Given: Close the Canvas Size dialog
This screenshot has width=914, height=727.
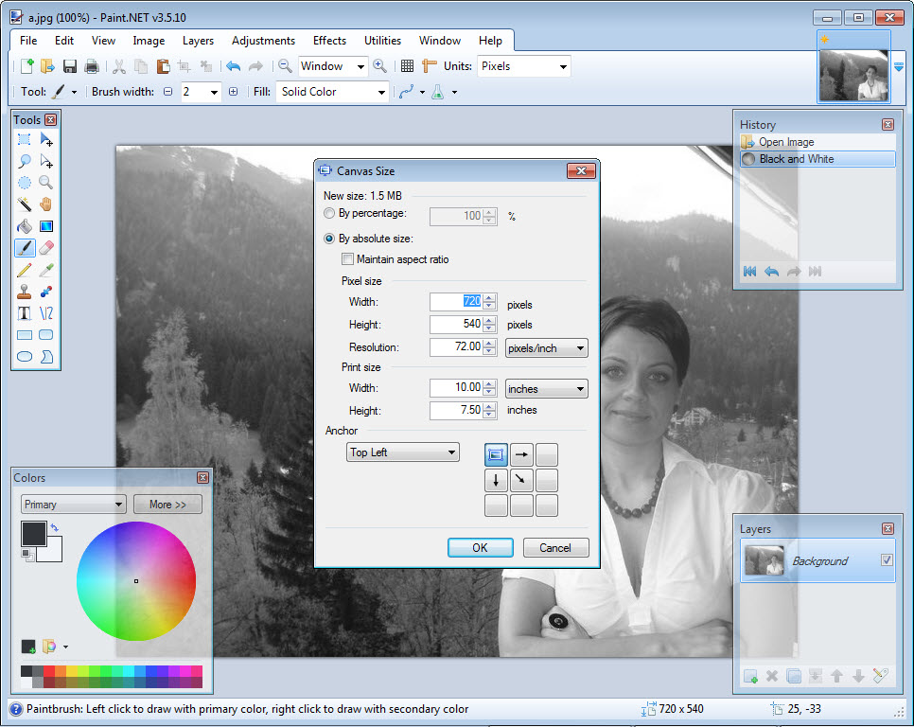Looking at the screenshot, I should [581, 170].
